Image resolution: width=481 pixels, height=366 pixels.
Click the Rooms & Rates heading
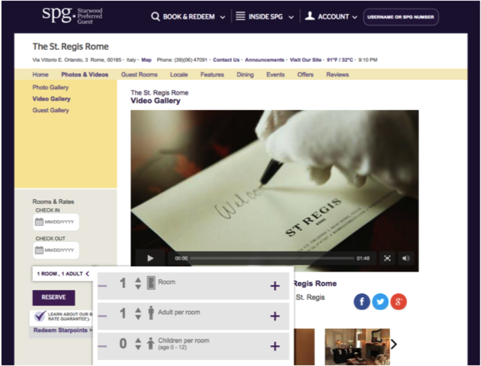(53, 202)
